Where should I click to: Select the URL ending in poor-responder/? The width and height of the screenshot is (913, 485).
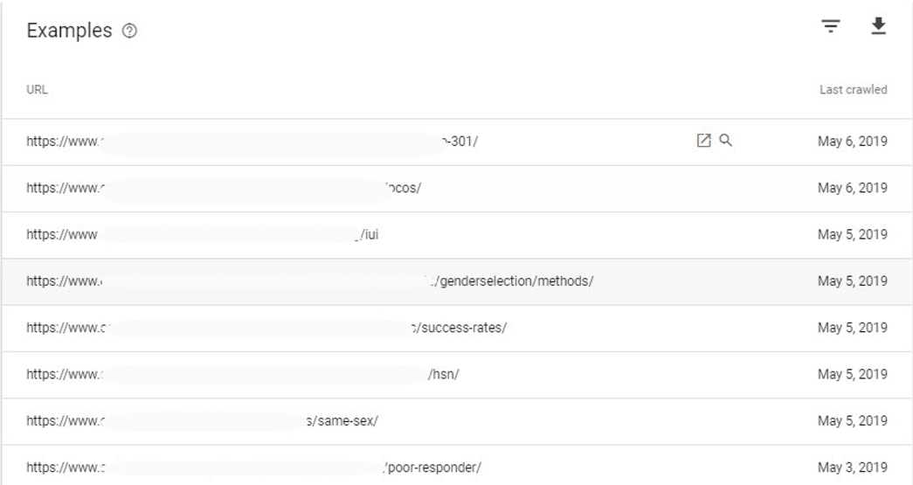[x=253, y=468]
